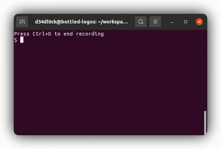Click the dollar sign shell prompt
This screenshot has height=149, width=221.
point(16,40)
